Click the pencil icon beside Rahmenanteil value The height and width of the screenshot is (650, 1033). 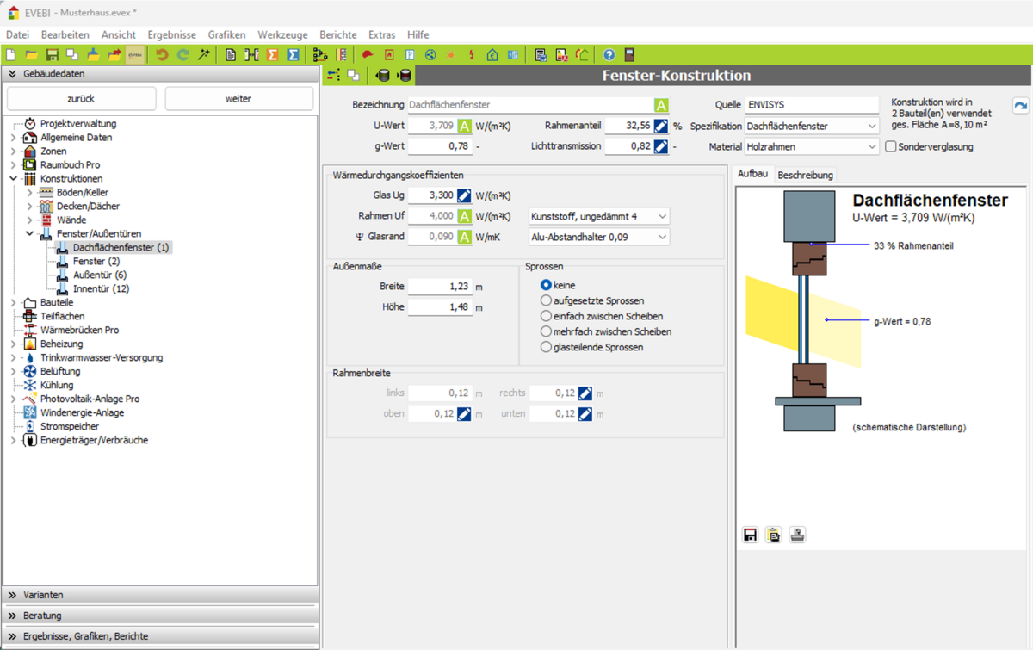click(x=660, y=127)
